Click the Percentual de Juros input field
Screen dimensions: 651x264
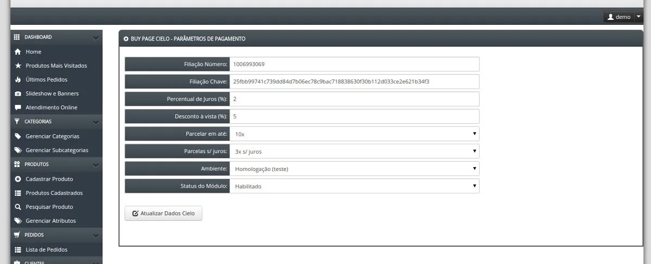pos(354,99)
